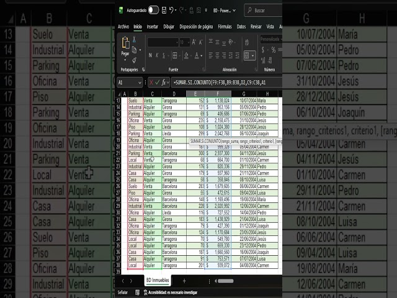The height and width of the screenshot is (298, 397).
Task: Toggle the Autoguardado switch
Action: point(153,10)
